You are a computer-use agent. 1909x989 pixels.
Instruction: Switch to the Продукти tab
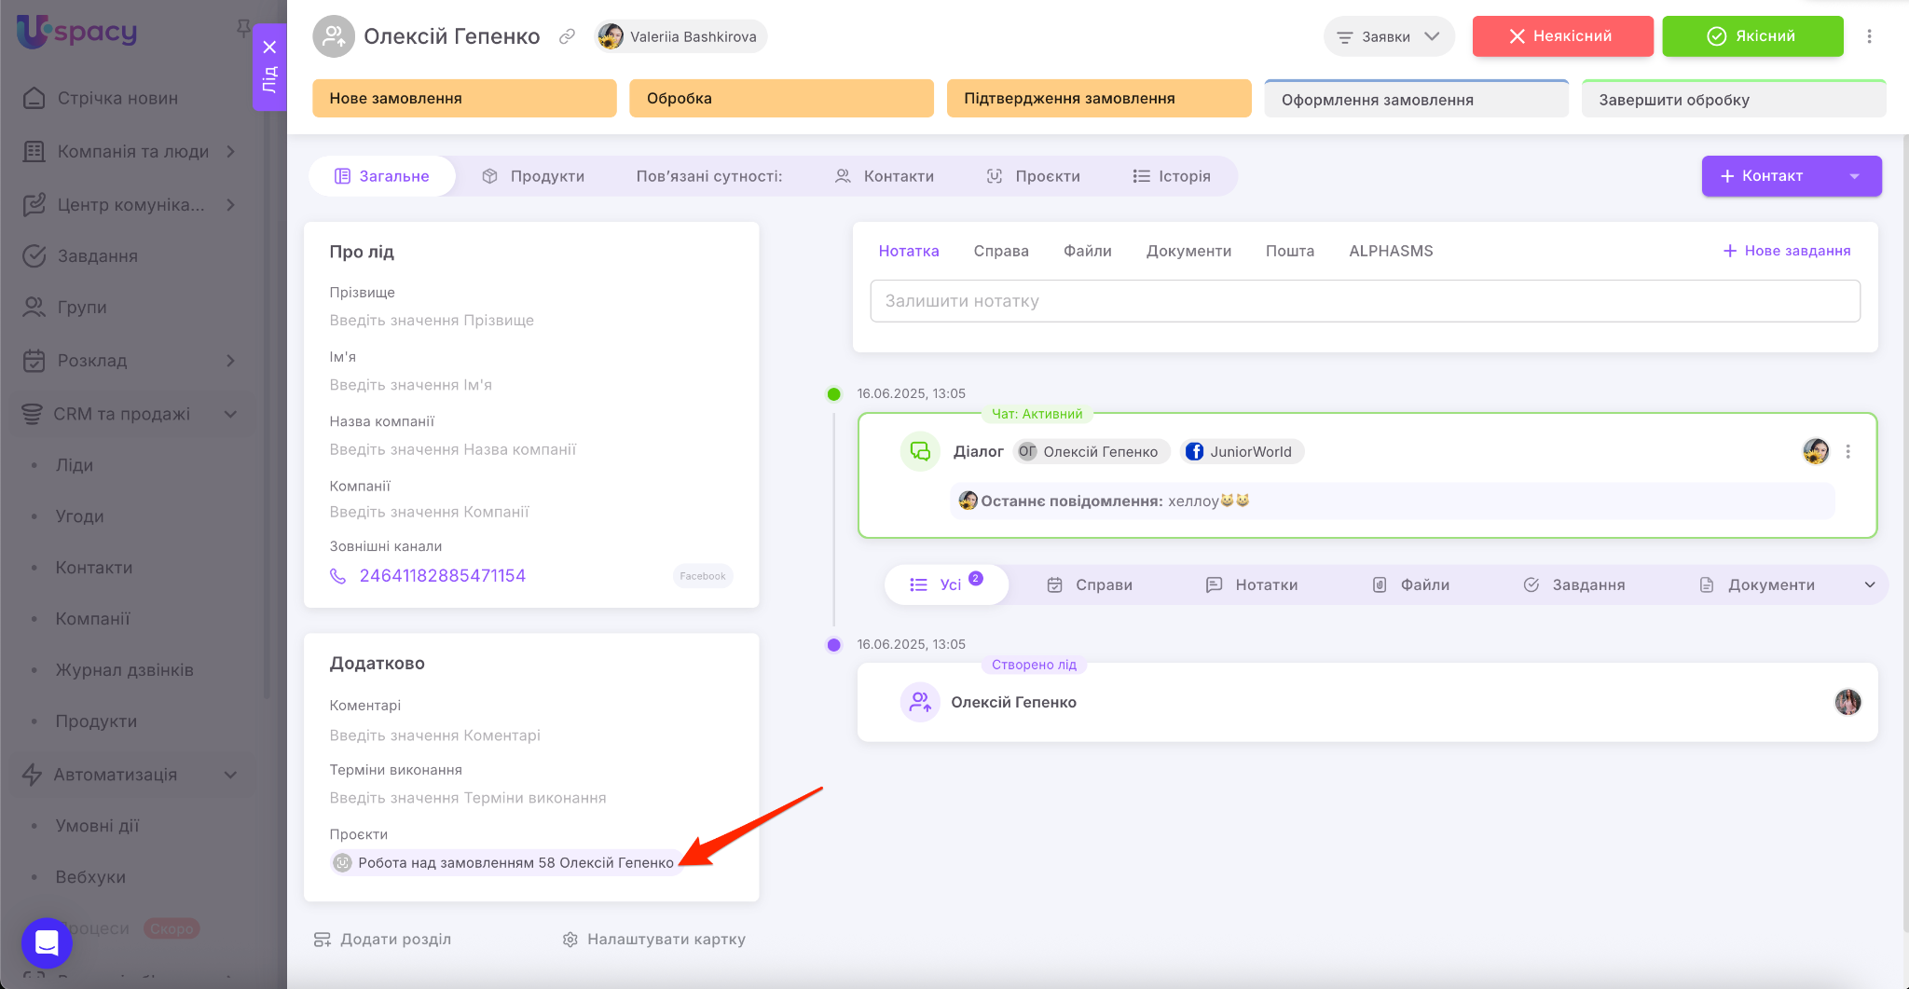533,176
